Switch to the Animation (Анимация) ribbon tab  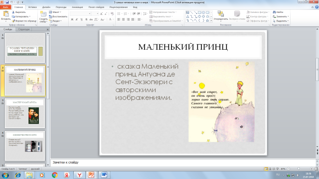tap(77, 7)
